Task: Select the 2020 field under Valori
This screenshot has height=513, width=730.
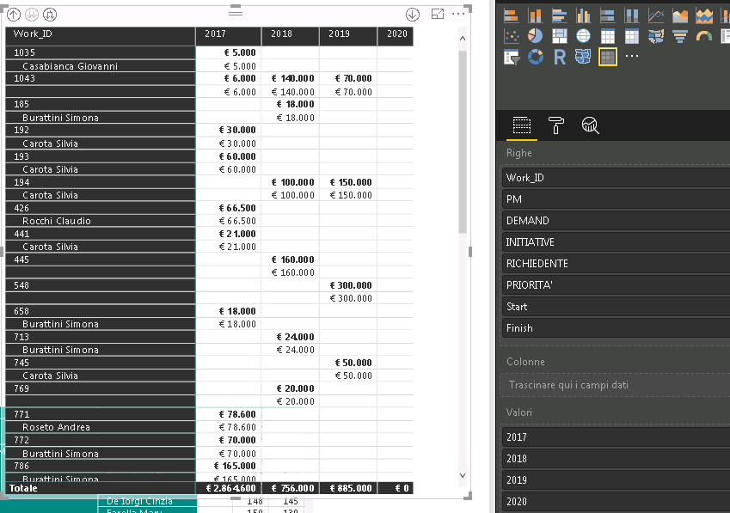Action: 616,501
